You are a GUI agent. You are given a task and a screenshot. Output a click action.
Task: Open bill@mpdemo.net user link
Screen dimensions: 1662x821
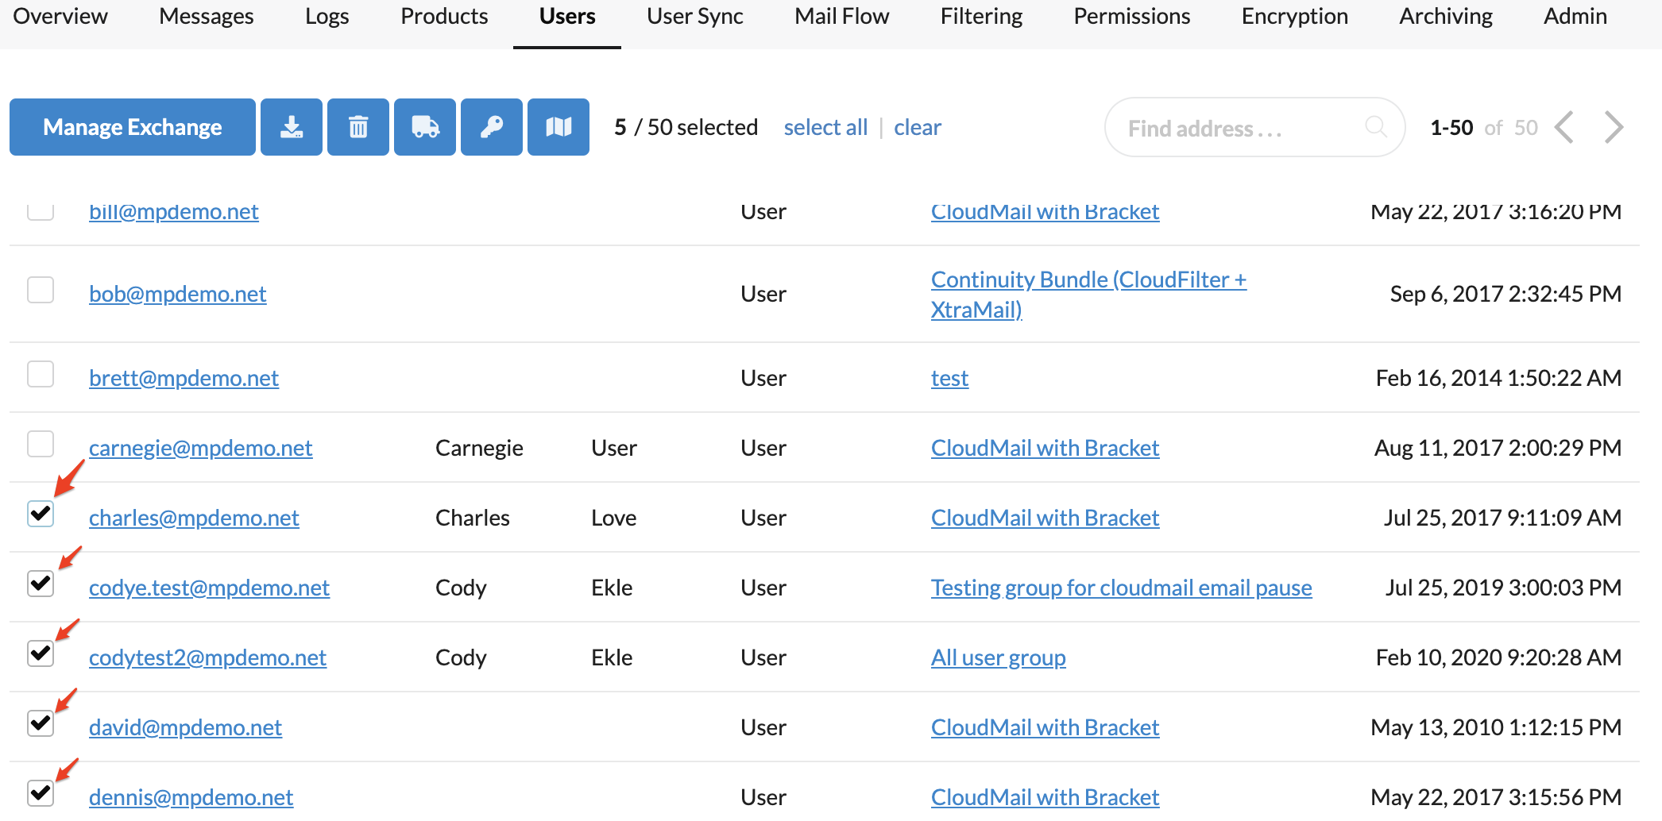pyautogui.click(x=174, y=211)
